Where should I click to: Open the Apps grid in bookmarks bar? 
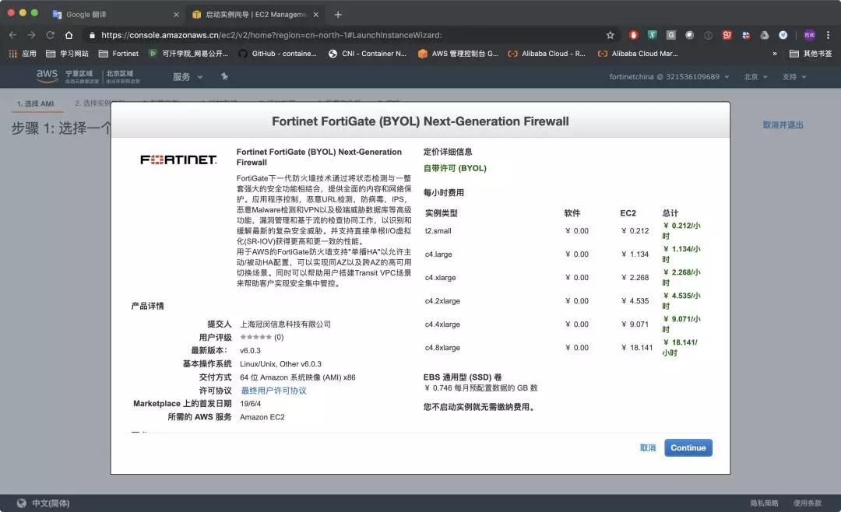[22, 54]
